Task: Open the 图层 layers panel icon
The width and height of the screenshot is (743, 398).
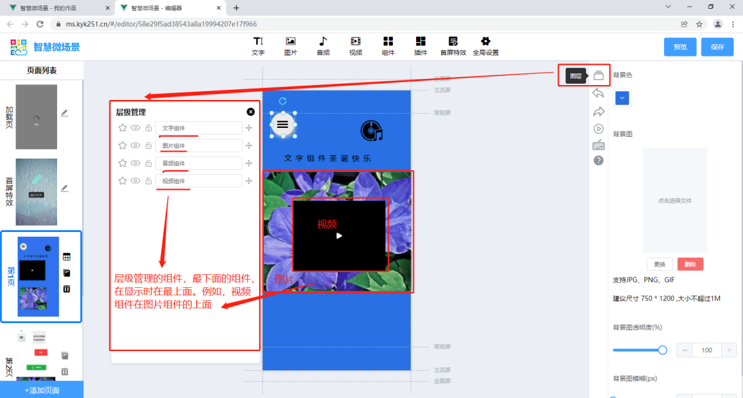Action: pyautogui.click(x=598, y=76)
